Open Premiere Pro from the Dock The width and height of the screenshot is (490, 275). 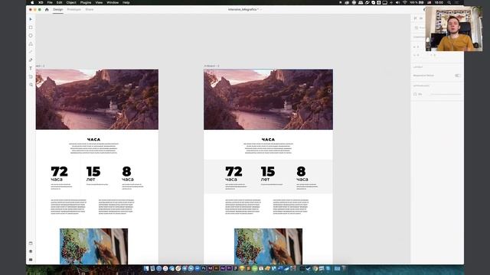point(230,268)
